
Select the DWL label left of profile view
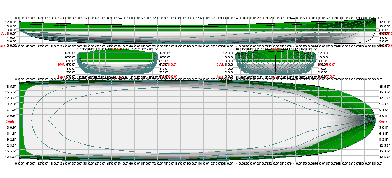[x=2, y=33]
